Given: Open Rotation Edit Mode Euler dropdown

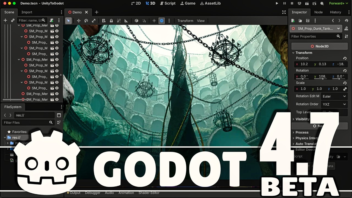Looking at the screenshot, I should 334,96.
